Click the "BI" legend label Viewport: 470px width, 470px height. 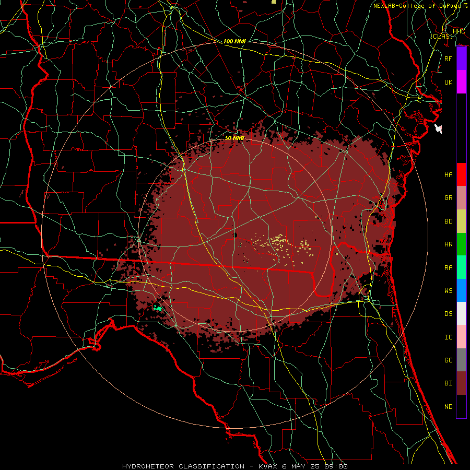(448, 383)
